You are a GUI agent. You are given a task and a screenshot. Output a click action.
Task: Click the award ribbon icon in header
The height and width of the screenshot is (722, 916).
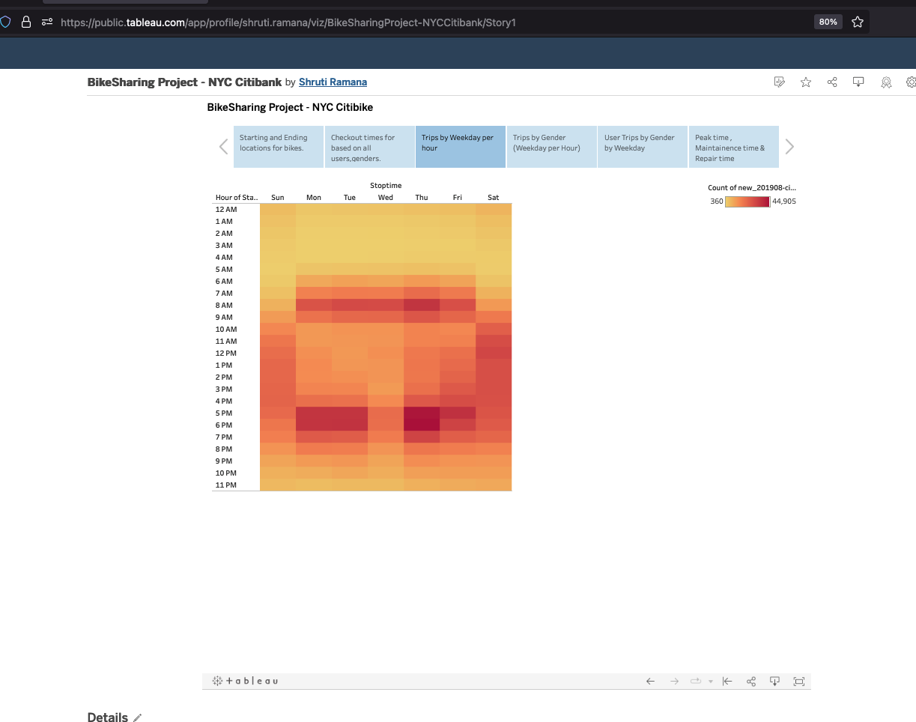coord(886,82)
